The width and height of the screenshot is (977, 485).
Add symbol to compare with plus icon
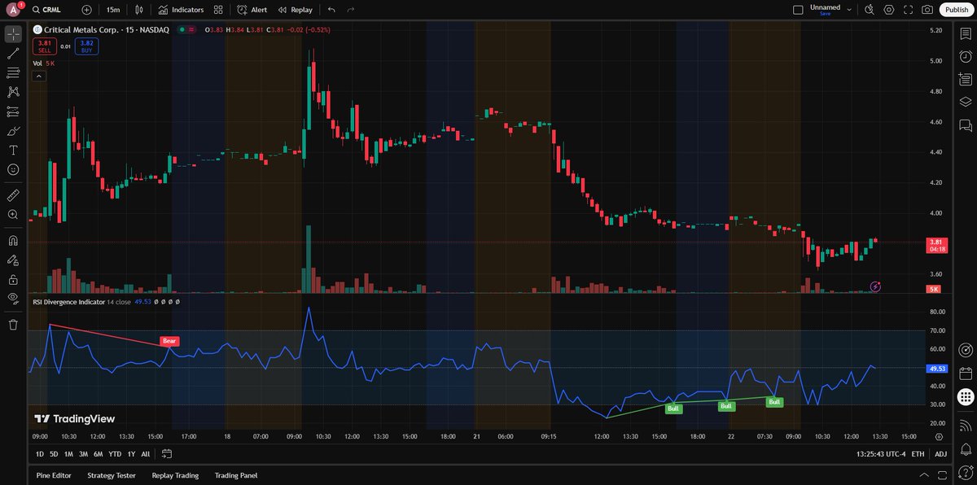point(87,10)
